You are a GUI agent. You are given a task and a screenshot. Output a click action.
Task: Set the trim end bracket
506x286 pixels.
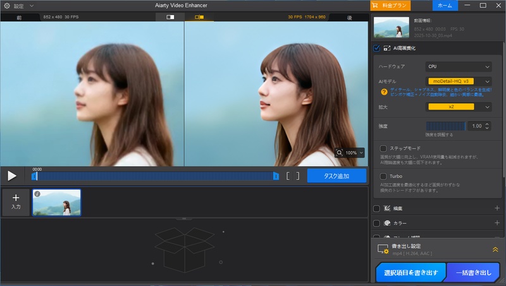pos(297,176)
